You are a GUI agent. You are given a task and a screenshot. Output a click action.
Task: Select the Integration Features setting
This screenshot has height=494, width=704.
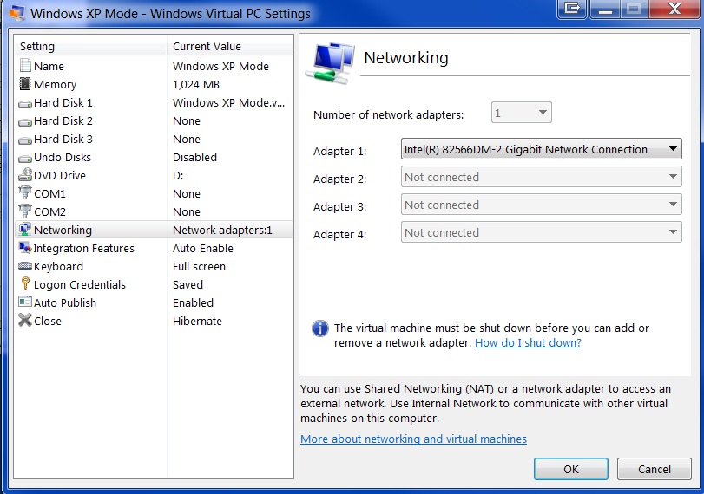(x=154, y=249)
